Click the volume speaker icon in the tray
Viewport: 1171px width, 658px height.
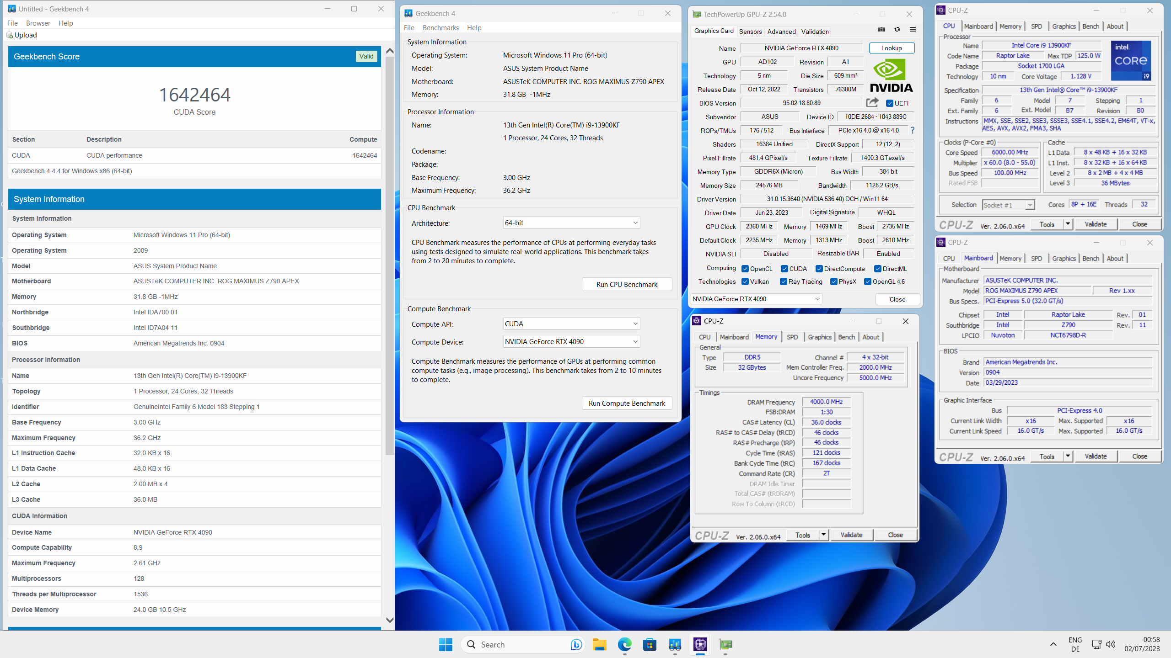pyautogui.click(x=1110, y=644)
